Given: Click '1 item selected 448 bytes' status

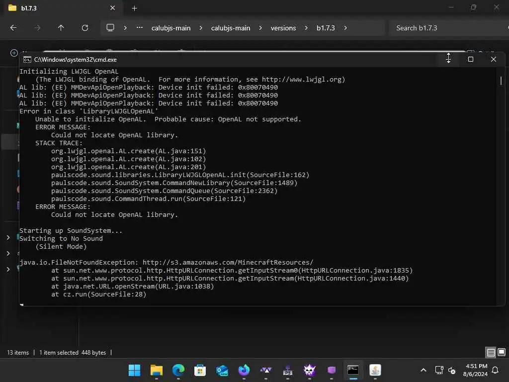Looking at the screenshot, I should (73, 353).
